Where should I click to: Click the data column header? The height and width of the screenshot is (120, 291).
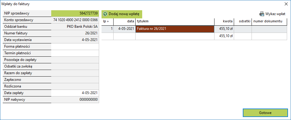[x=124, y=21]
